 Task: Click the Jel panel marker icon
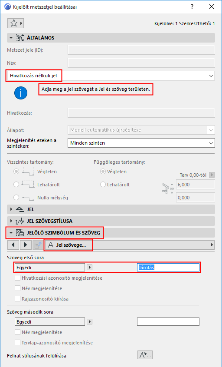pyautogui.click(x=20, y=209)
